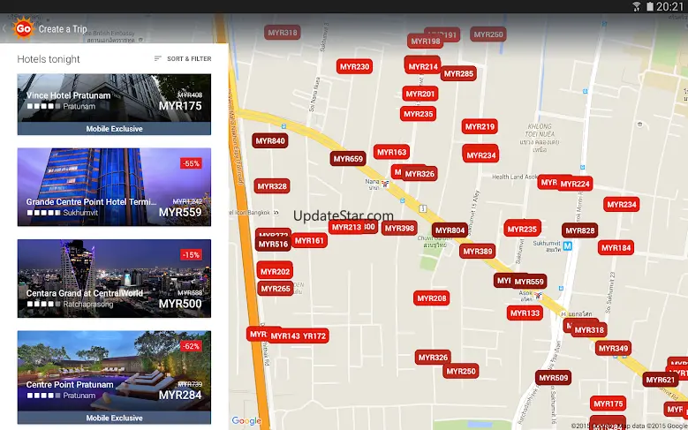Select Centara Grand at CentralWorld hotel
Screen dimensions: 688x430
(x=114, y=278)
